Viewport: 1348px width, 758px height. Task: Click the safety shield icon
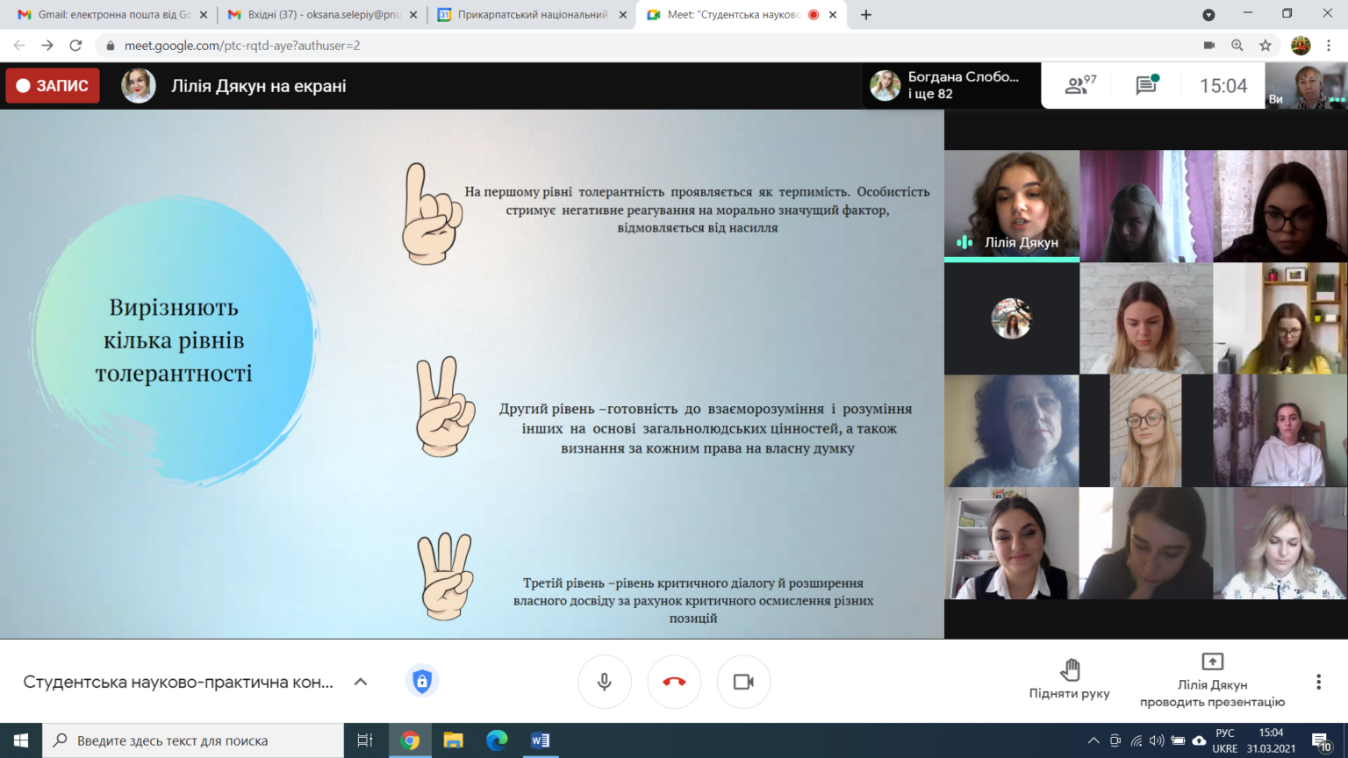click(422, 682)
